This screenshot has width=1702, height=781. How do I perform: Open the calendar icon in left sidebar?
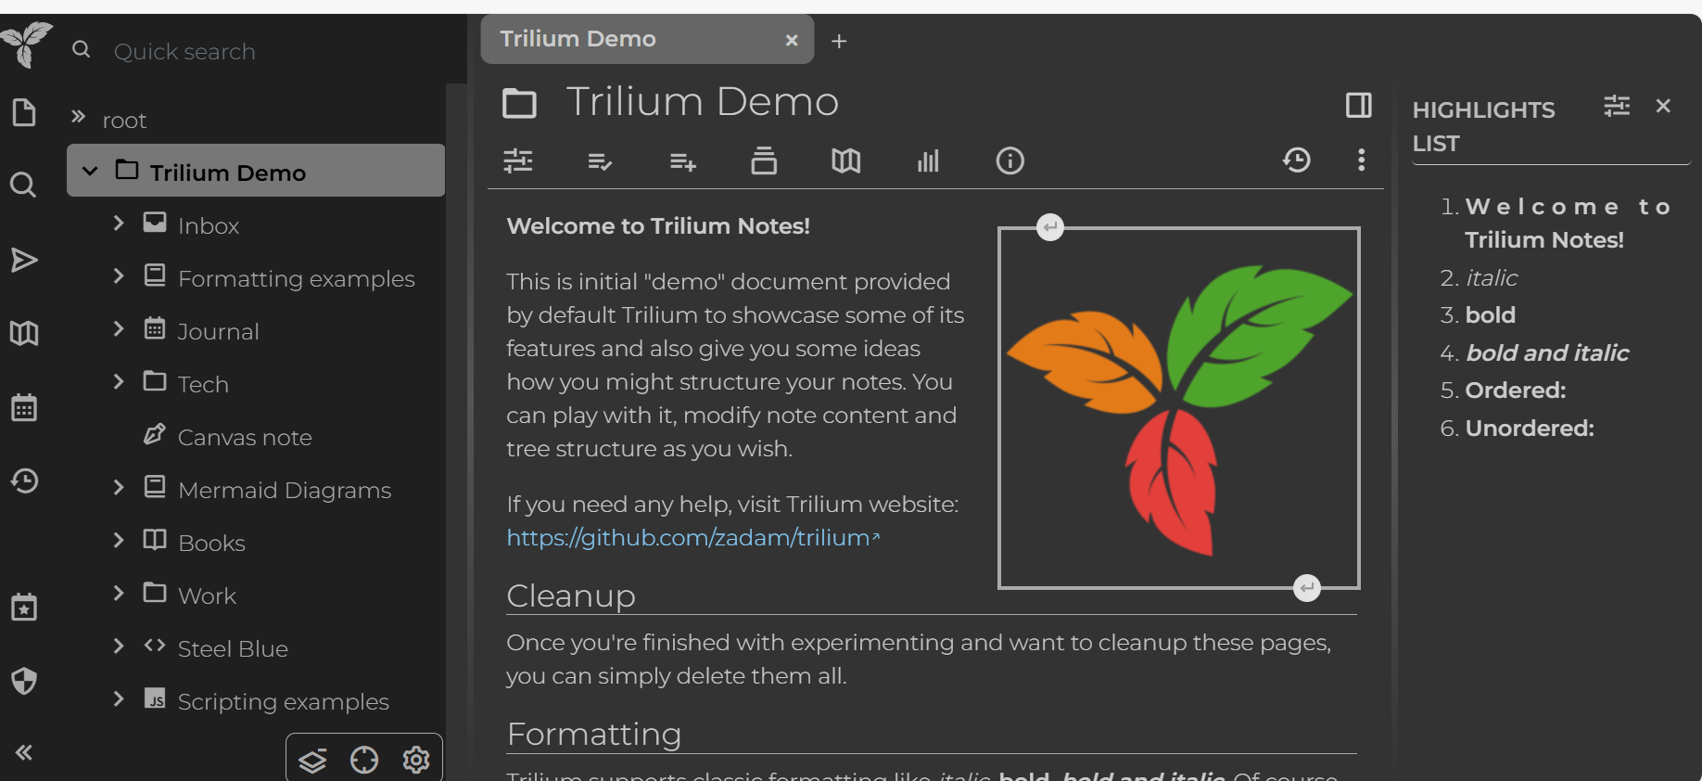coord(24,407)
